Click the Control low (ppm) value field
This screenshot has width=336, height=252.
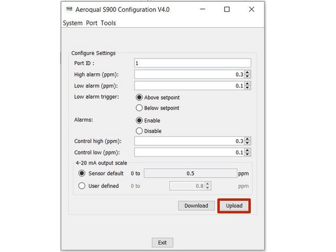click(x=189, y=152)
